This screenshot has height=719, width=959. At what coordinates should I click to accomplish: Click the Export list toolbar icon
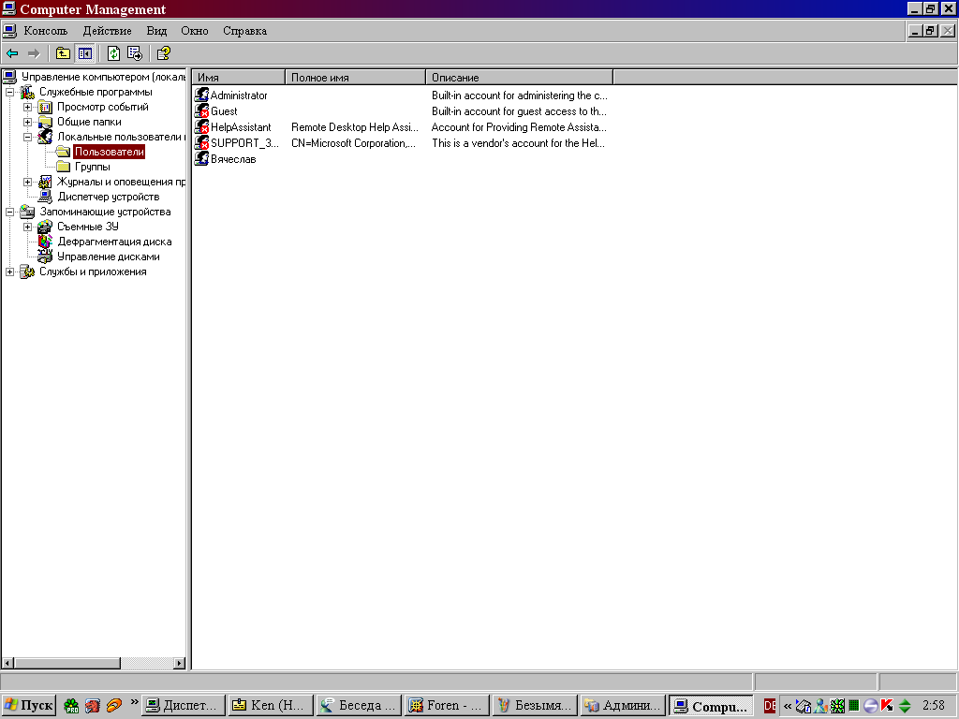[x=135, y=53]
